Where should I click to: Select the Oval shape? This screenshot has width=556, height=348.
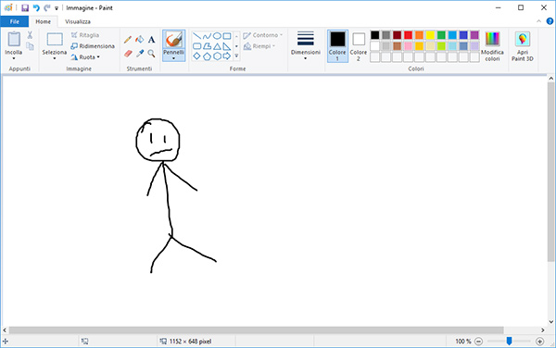217,36
